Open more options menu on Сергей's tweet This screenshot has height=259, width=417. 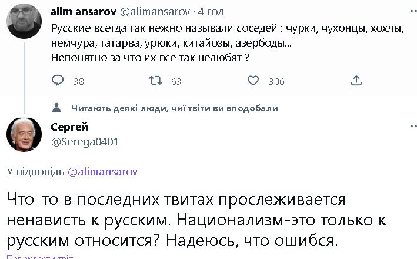409,127
